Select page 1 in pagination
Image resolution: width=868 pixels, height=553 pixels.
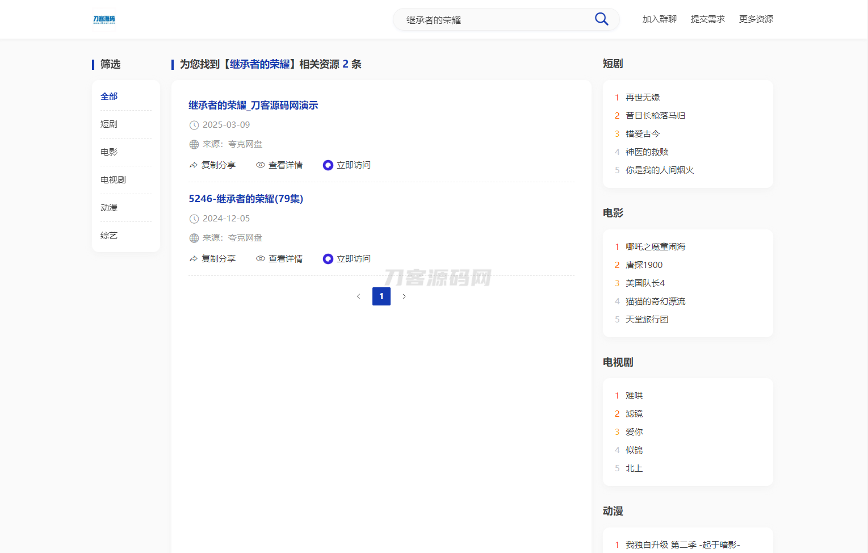pos(381,296)
